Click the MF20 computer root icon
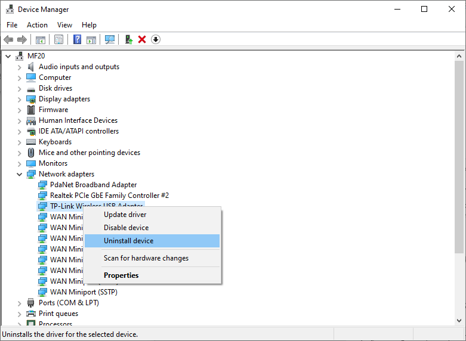The width and height of the screenshot is (466, 341). coord(20,56)
